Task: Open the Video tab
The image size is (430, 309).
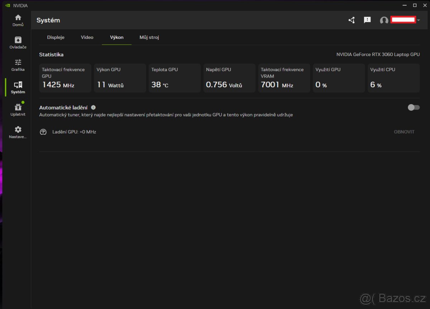Action: pyautogui.click(x=87, y=37)
